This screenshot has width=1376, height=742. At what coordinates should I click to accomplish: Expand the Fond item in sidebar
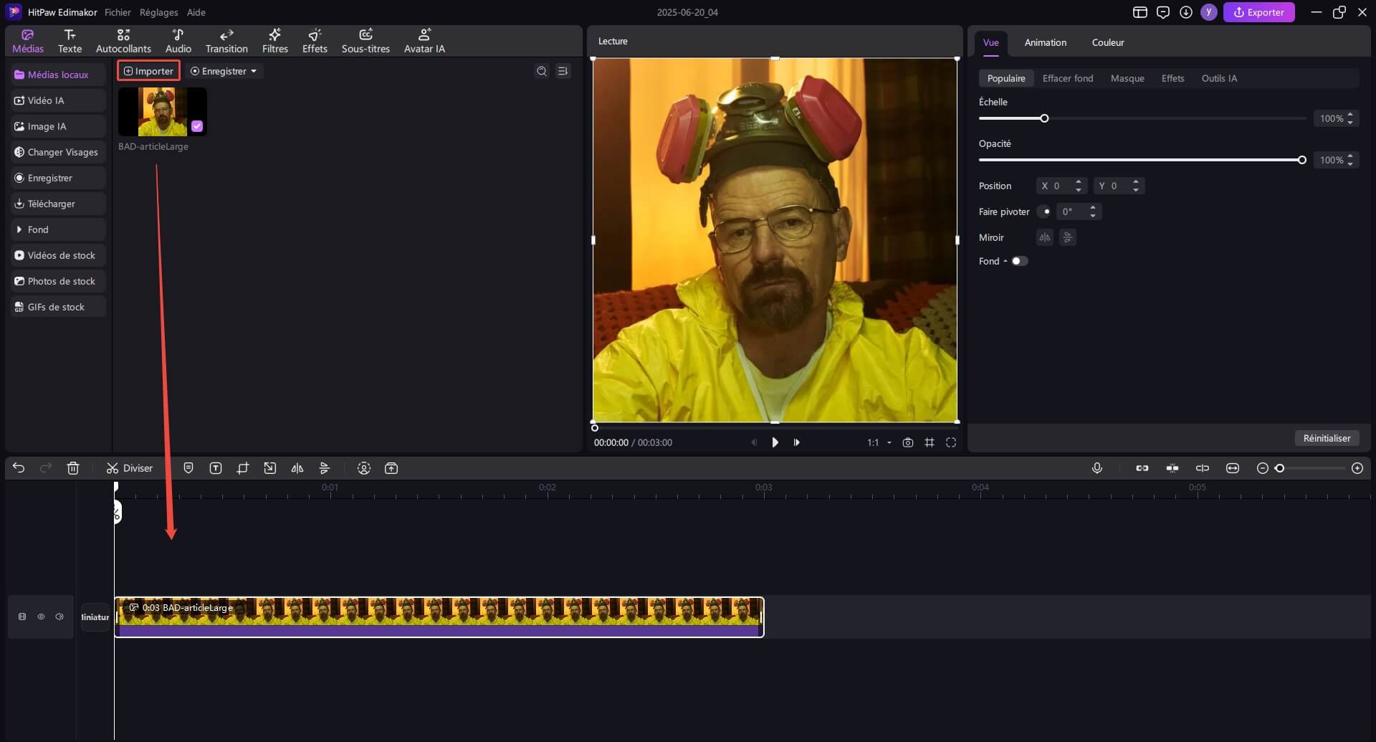click(x=59, y=229)
